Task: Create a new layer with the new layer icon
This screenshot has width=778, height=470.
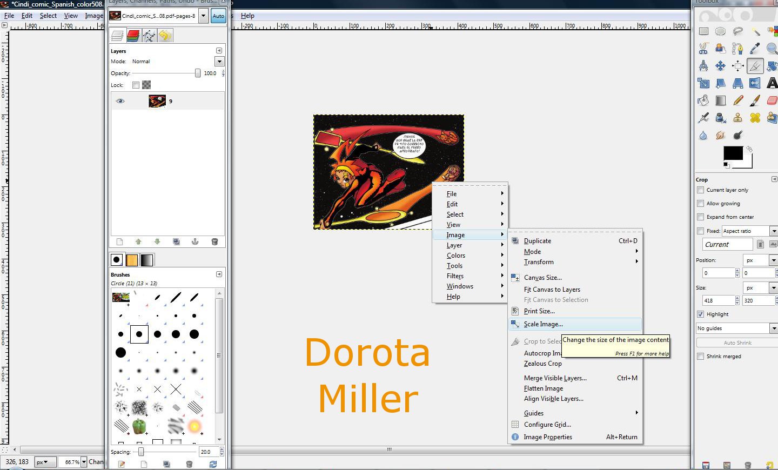Action: coord(120,241)
